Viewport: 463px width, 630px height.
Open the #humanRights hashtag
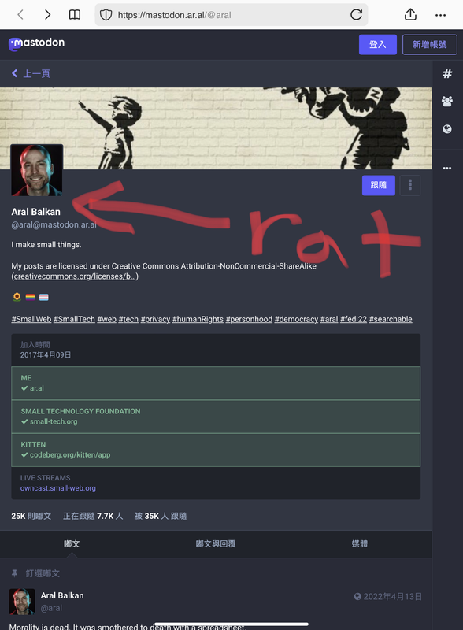pos(198,320)
